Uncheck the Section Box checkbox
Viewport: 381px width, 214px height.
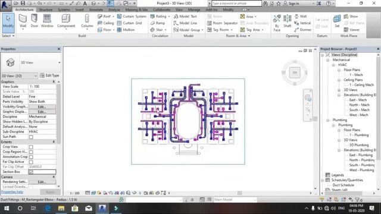click(x=31, y=172)
